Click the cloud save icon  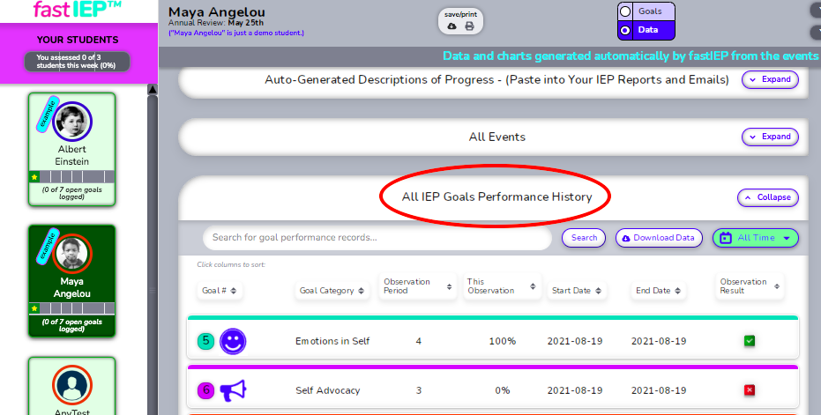[452, 26]
